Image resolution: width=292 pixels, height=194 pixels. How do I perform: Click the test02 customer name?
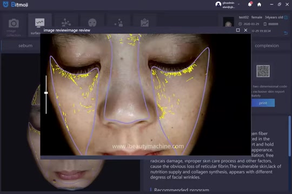[243, 17]
